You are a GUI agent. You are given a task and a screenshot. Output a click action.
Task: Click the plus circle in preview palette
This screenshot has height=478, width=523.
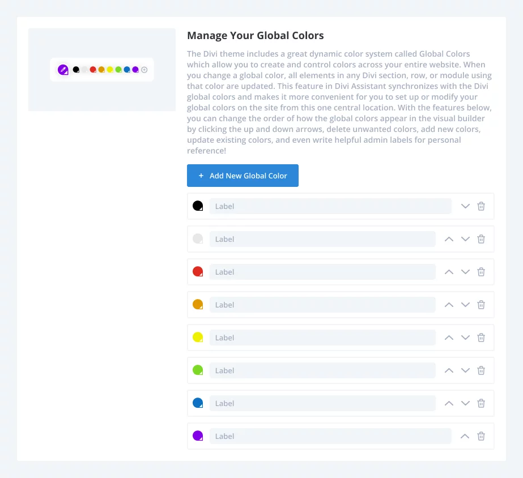(144, 70)
